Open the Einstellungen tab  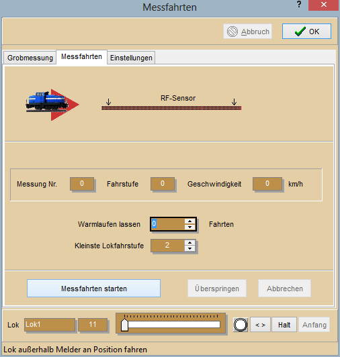[x=131, y=58]
